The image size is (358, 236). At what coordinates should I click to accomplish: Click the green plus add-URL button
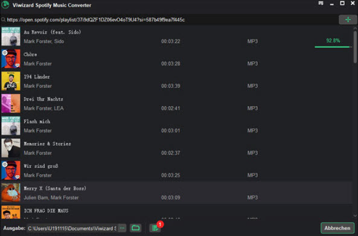347,20
